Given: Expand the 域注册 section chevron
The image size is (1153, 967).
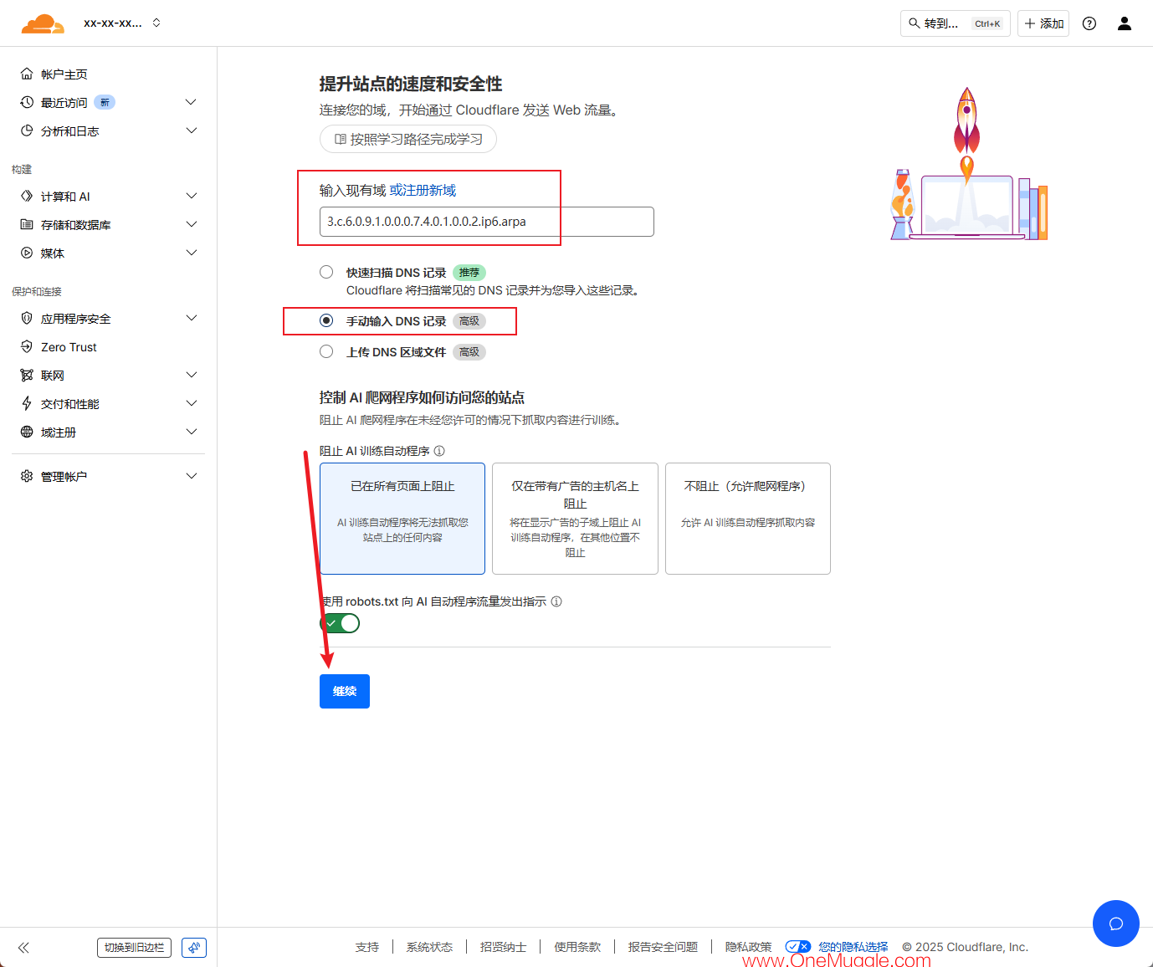Looking at the screenshot, I should pos(191,432).
